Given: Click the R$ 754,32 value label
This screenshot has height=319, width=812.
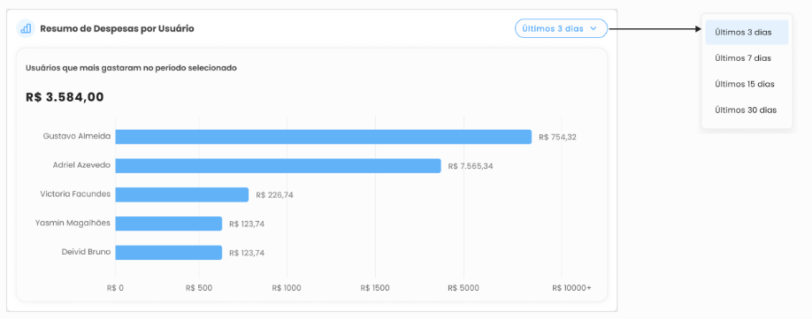Looking at the screenshot, I should click(x=557, y=137).
